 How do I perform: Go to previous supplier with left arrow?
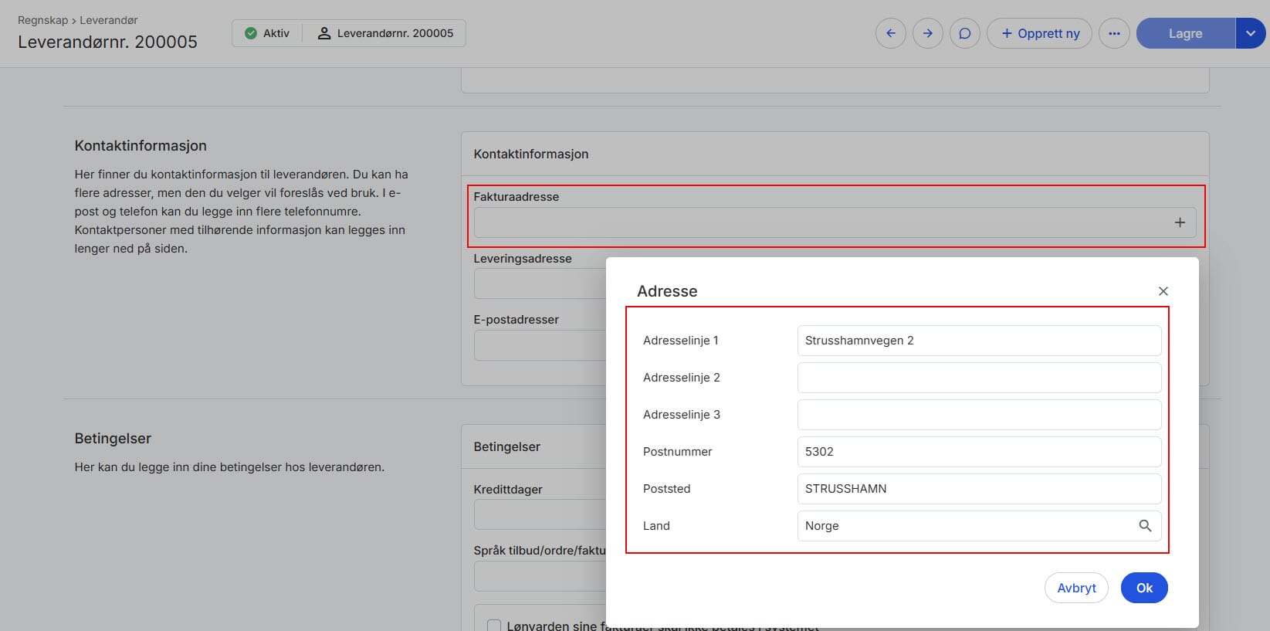tap(890, 33)
